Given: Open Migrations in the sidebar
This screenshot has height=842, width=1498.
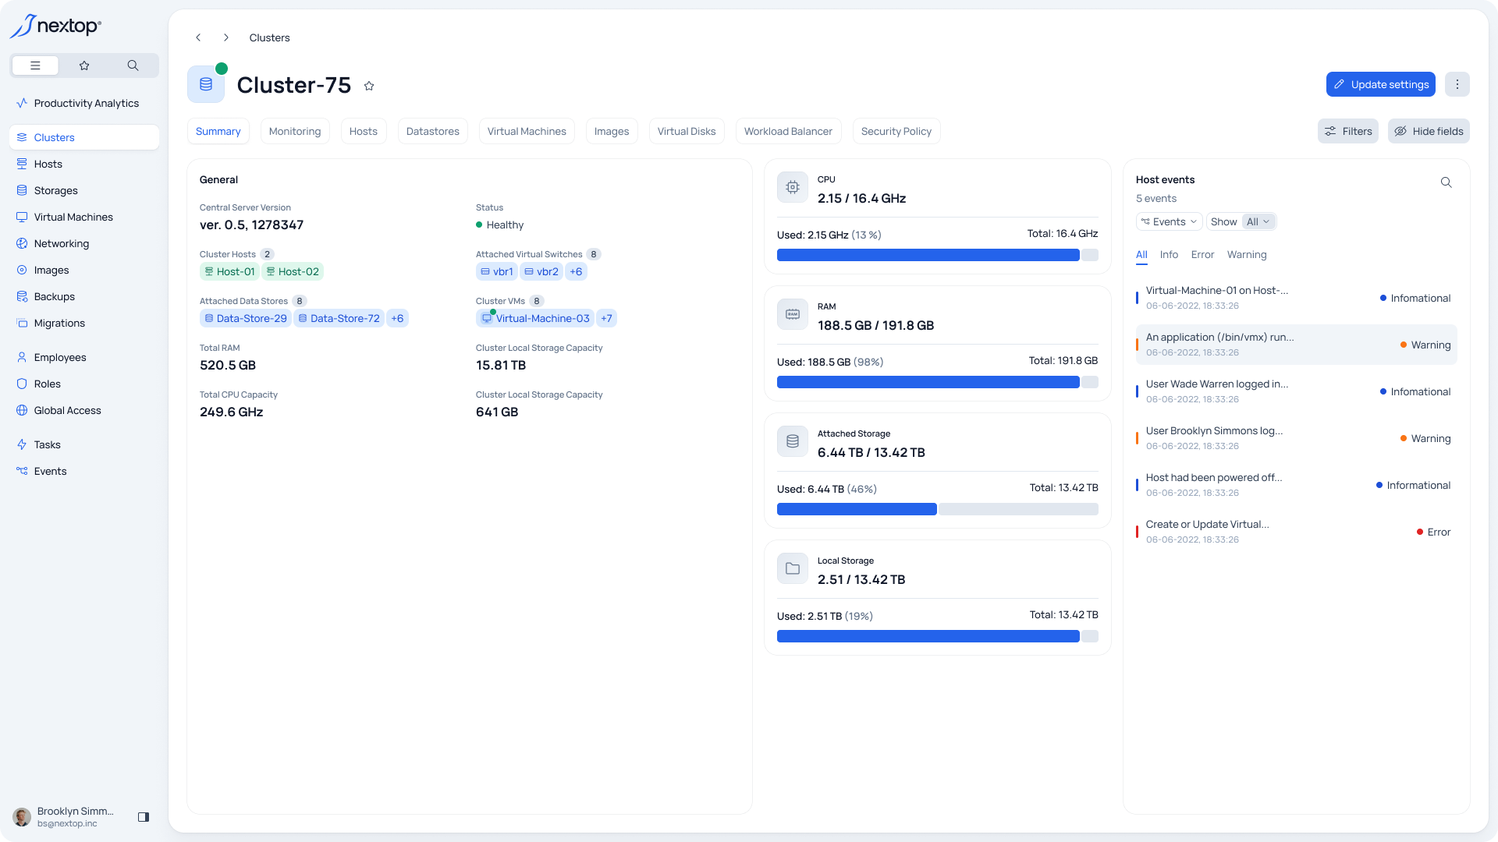Looking at the screenshot, I should 84,323.
